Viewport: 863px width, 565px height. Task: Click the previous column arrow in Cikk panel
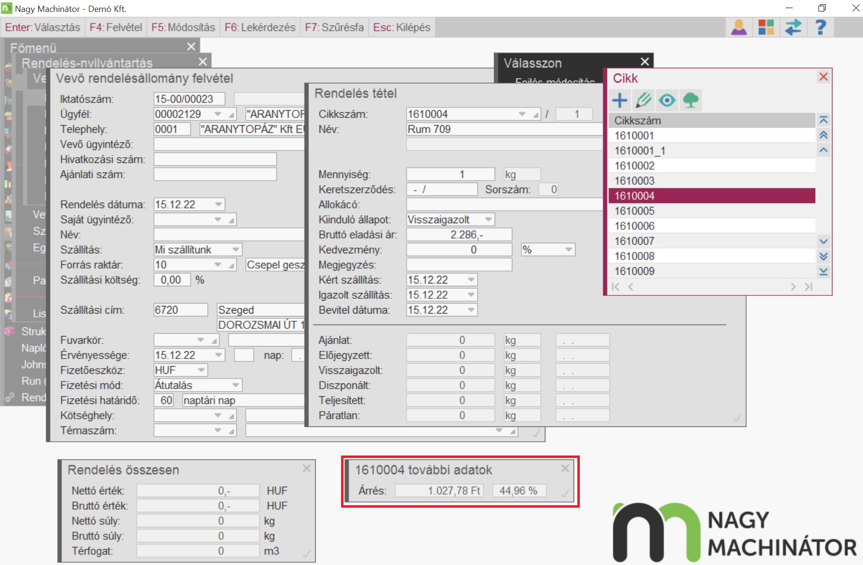coord(631,287)
